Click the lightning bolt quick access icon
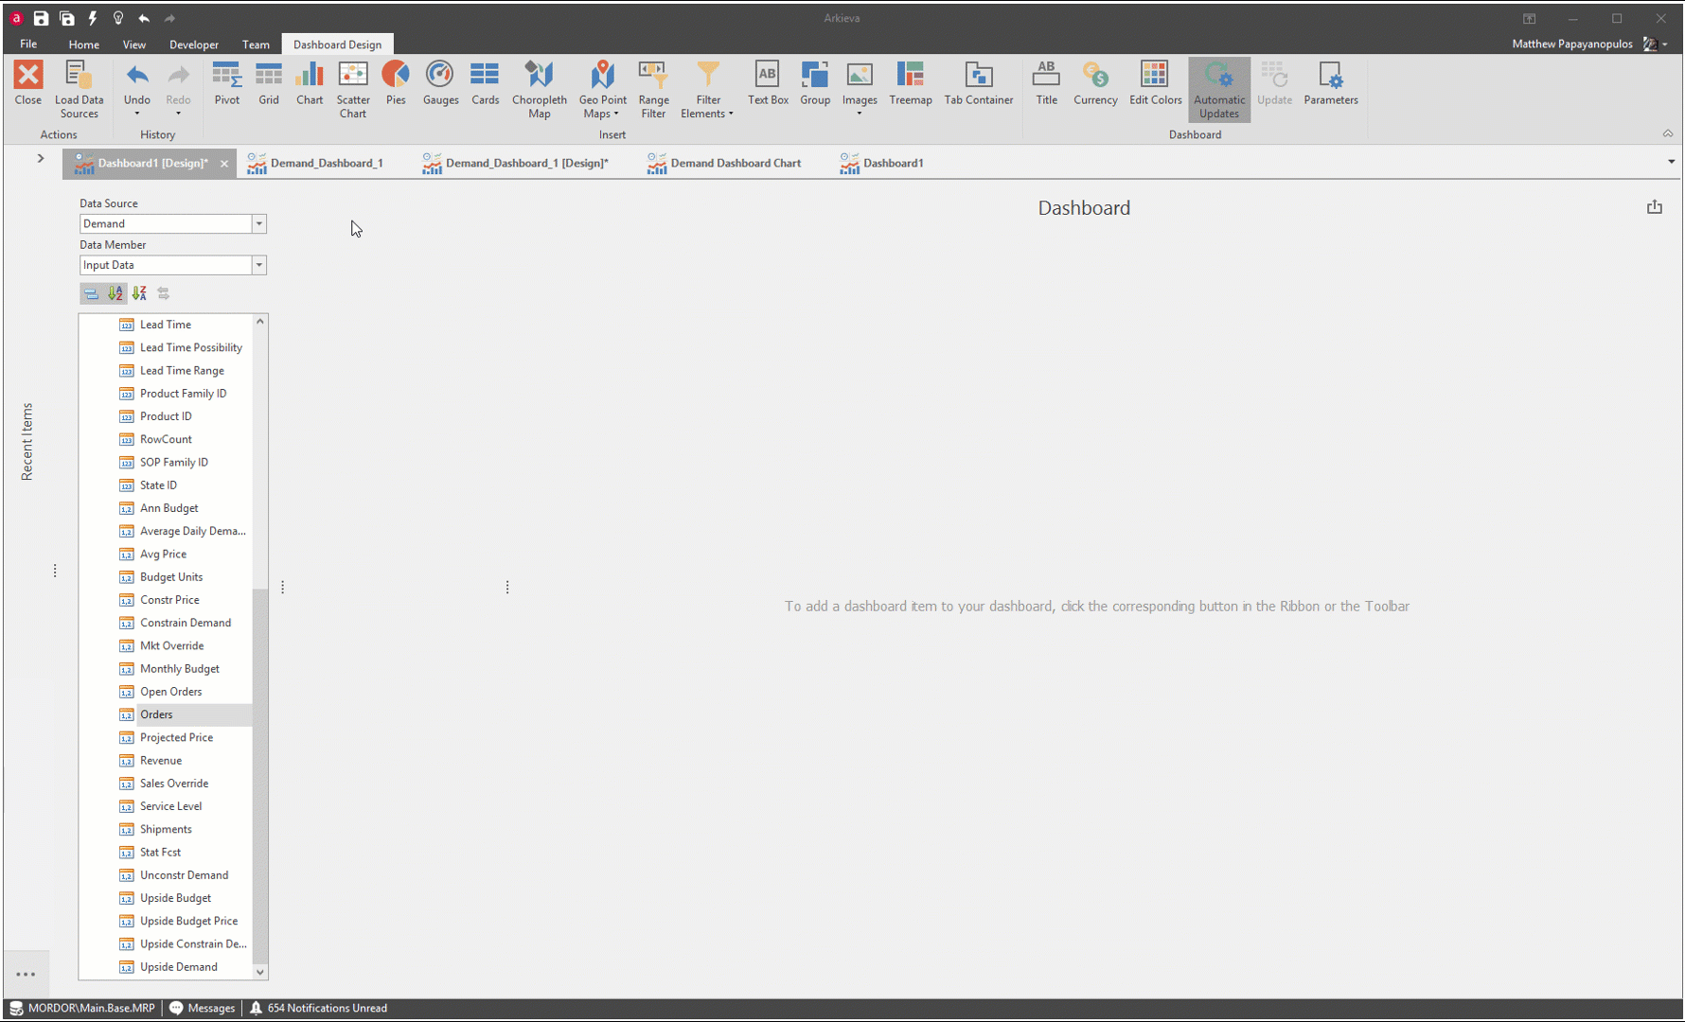1685x1022 pixels. pos(93,18)
